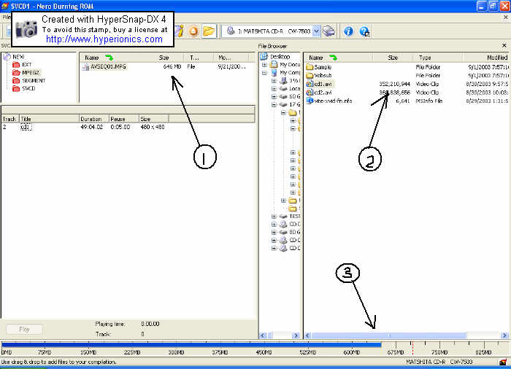Click the recorder drive icon before MATSHITA CD-R

[231, 31]
